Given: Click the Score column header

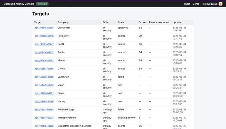Looking at the screenshot, I should coord(142,22).
